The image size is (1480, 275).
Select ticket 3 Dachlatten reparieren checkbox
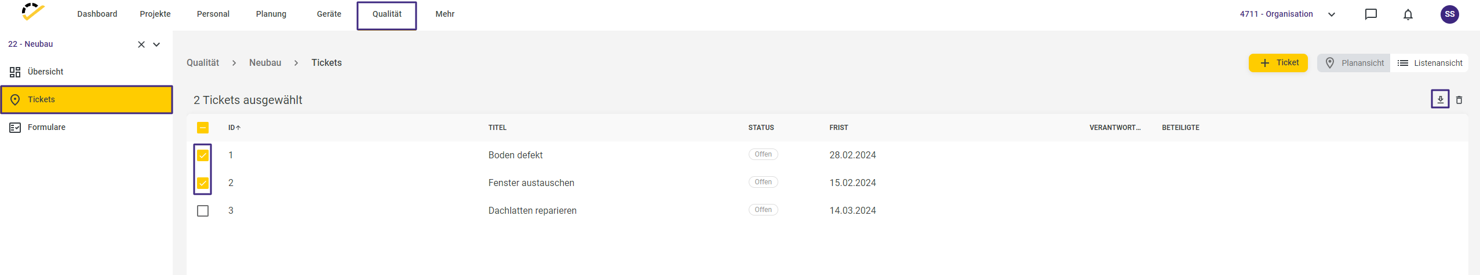(x=203, y=211)
